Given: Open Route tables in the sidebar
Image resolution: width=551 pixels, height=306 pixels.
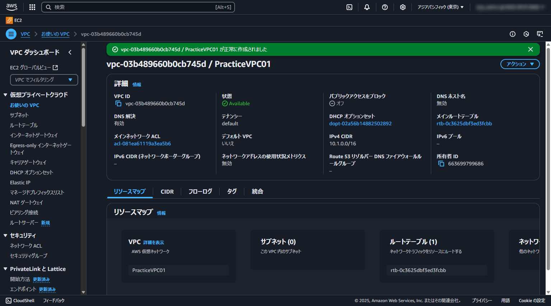Looking at the screenshot, I should tap(24, 125).
